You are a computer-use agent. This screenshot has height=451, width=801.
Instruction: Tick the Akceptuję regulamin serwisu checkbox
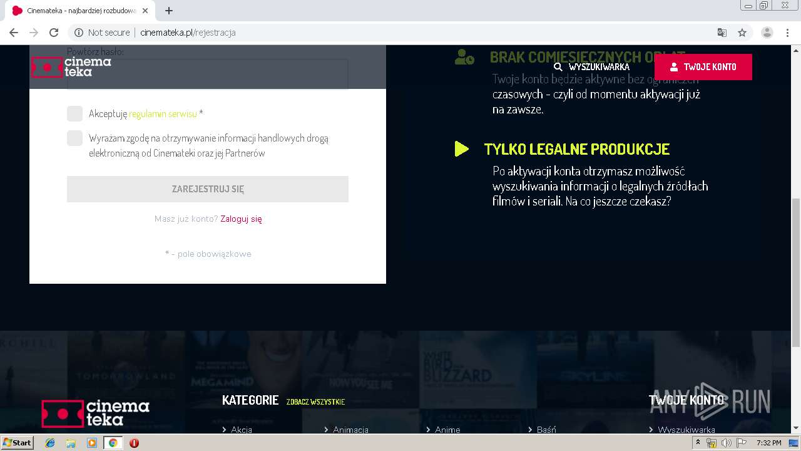pos(74,113)
